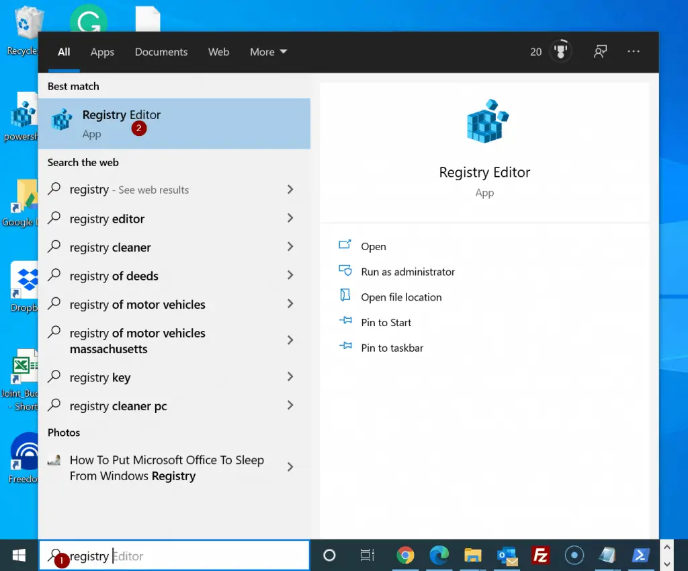Expand arrow beside registry of deeds
This screenshot has width=688, height=571.
point(290,276)
